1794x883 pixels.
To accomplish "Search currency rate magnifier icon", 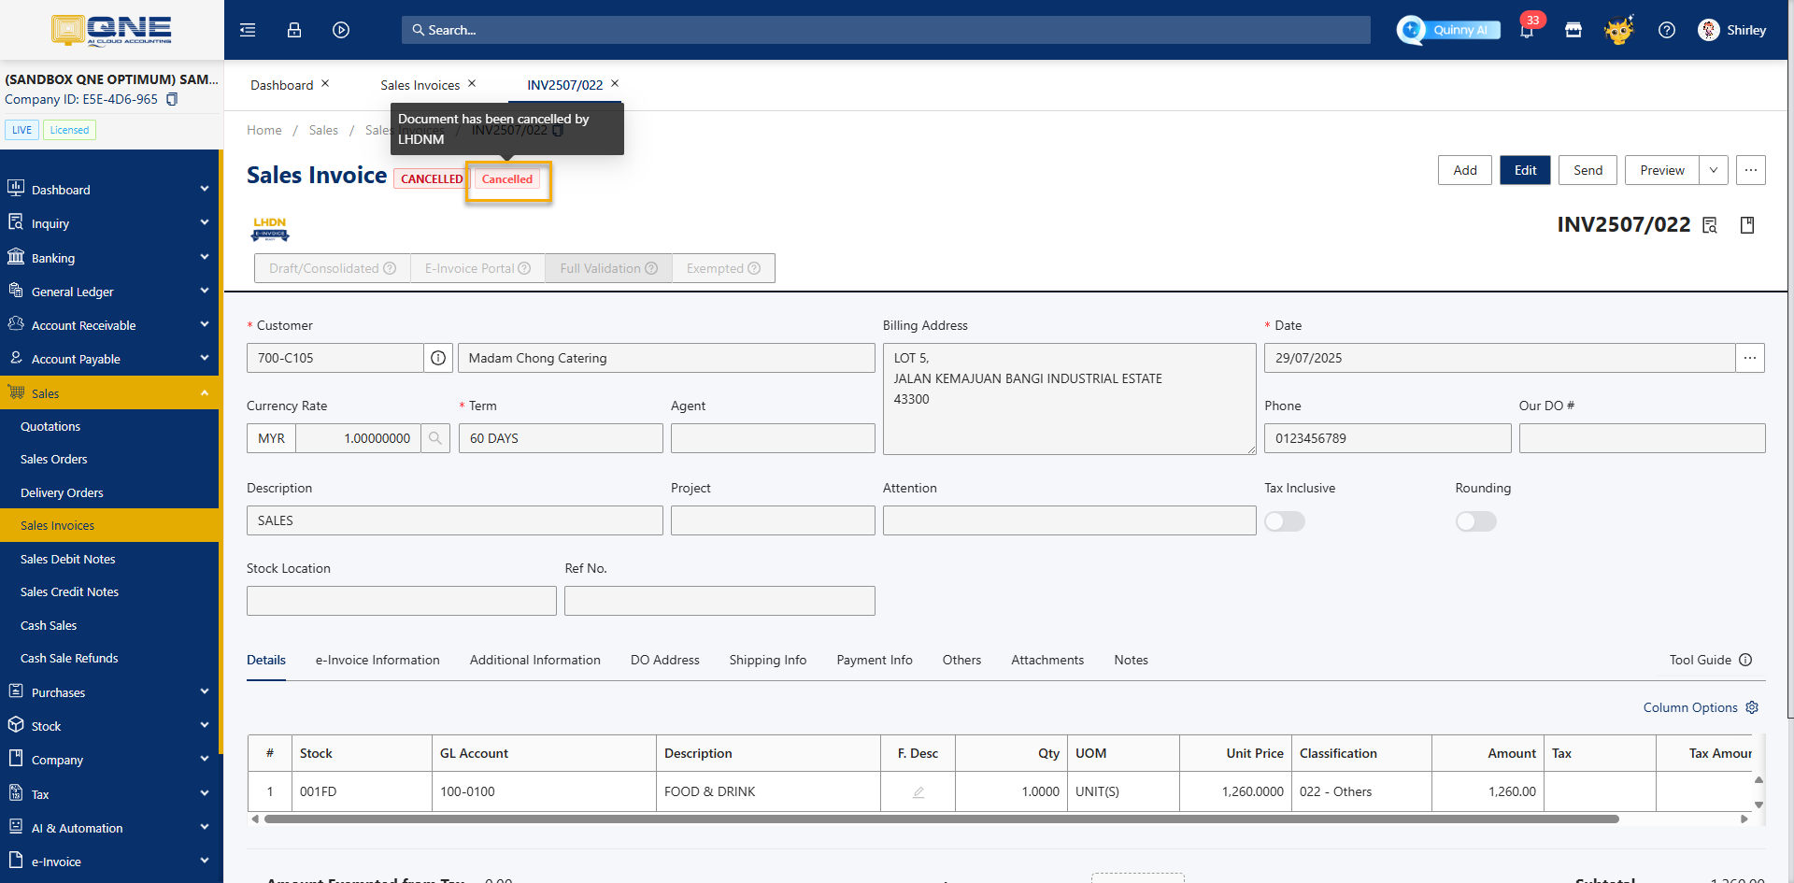I will [x=435, y=438].
